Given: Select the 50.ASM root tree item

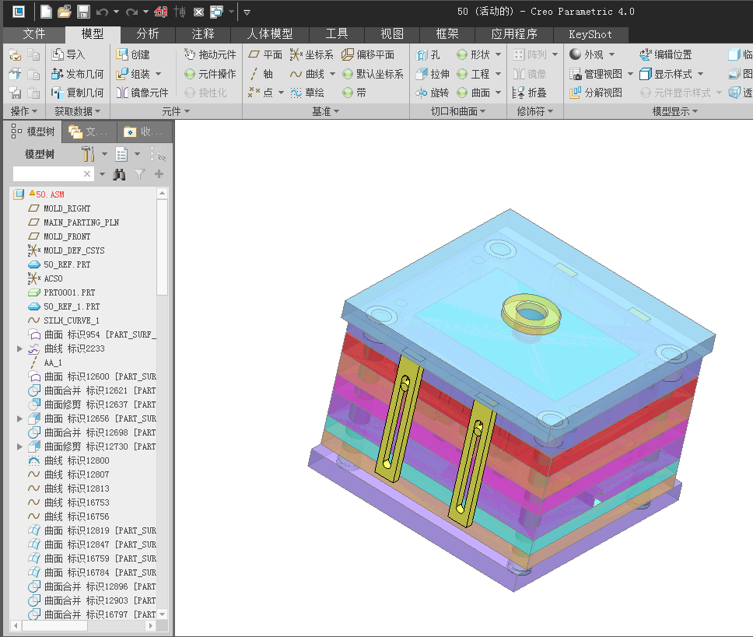Looking at the screenshot, I should 50,194.
